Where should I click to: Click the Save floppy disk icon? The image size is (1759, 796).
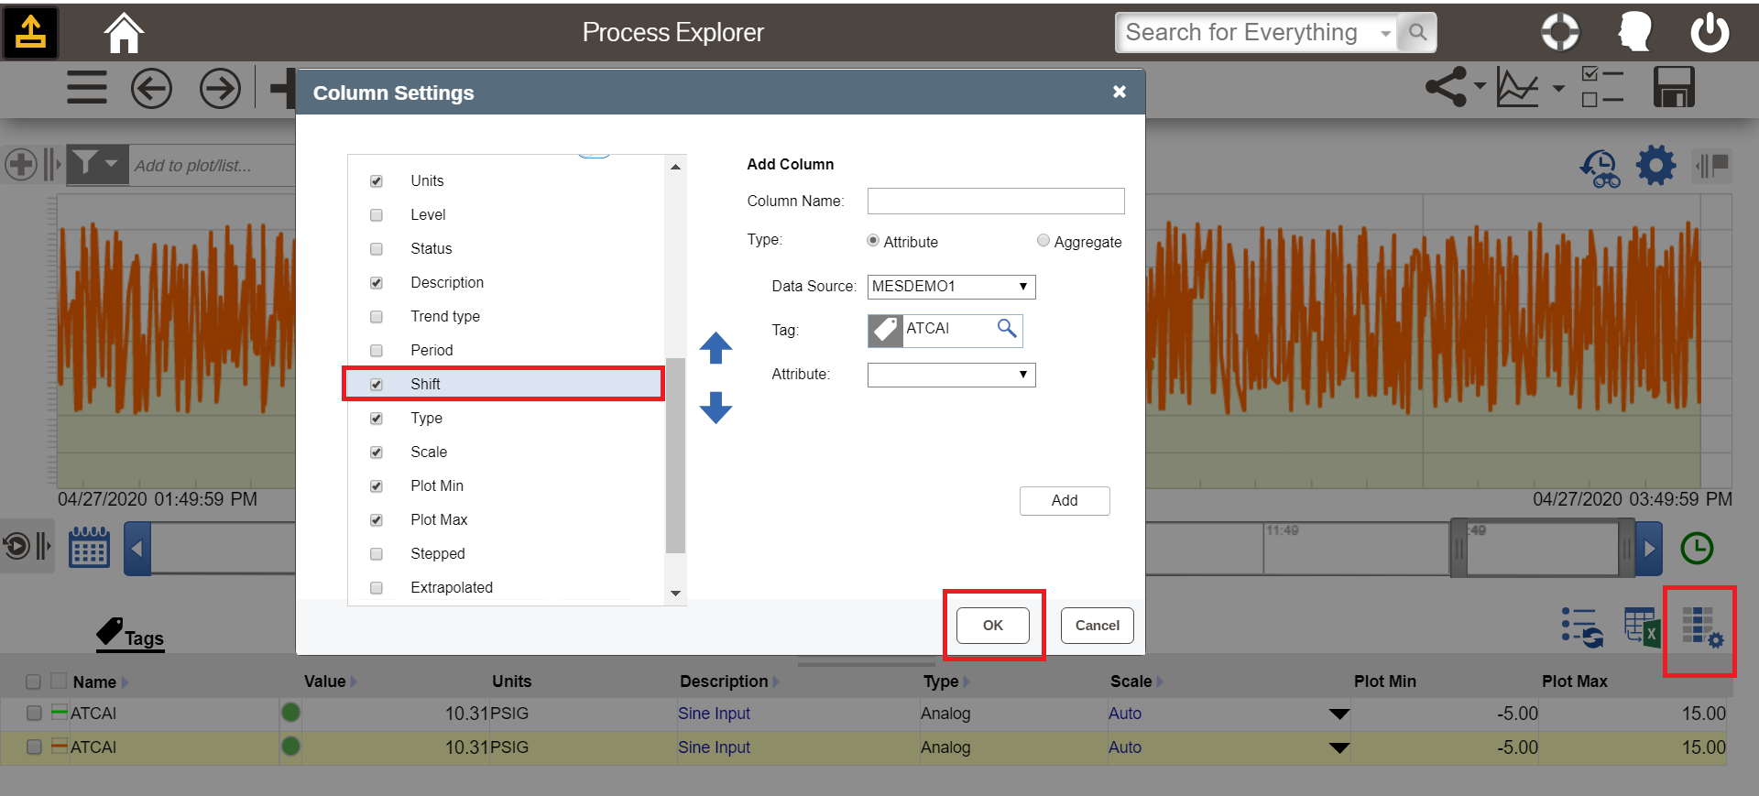[1673, 88]
